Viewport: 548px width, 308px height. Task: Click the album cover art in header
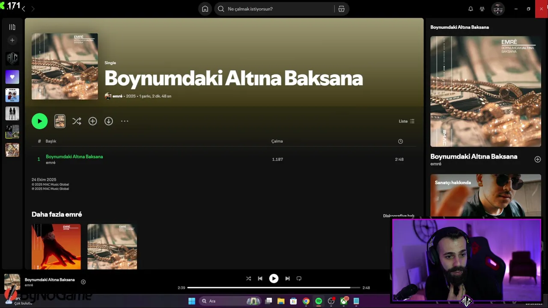tap(65, 66)
